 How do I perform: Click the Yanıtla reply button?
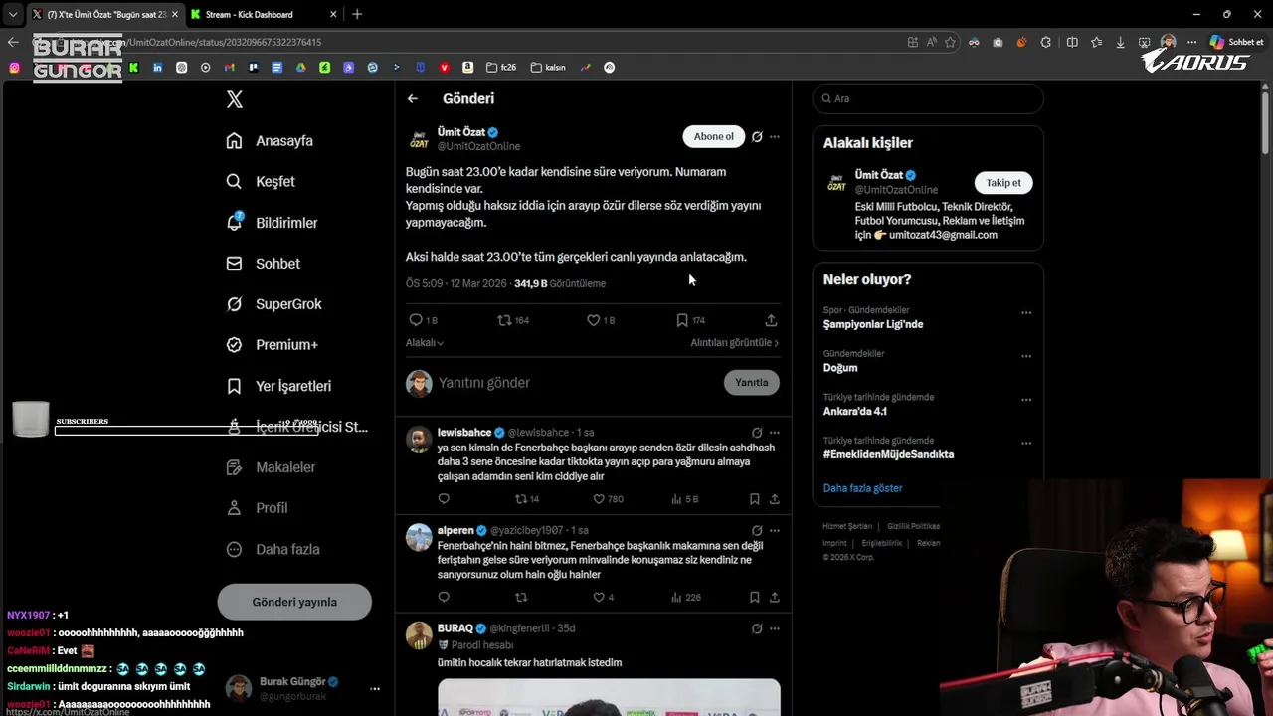click(752, 382)
